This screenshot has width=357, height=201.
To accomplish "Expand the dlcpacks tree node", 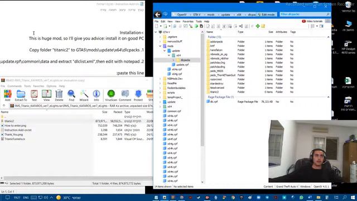I will click(x=173, y=60).
